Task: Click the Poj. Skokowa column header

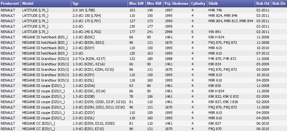Action: click(176, 3)
